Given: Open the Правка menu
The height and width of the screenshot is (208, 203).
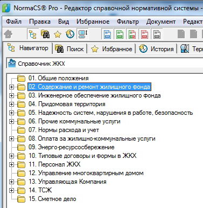Looking at the screenshot, I should 40,22.
